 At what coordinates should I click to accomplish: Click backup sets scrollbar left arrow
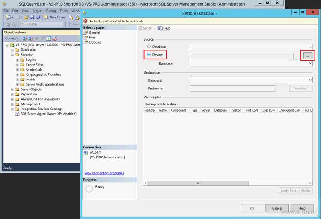pos(146,183)
